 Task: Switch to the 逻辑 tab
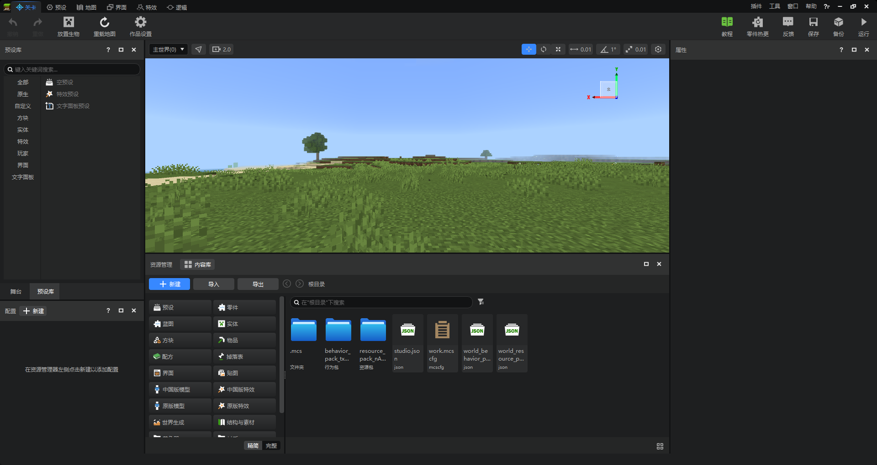pyautogui.click(x=177, y=7)
